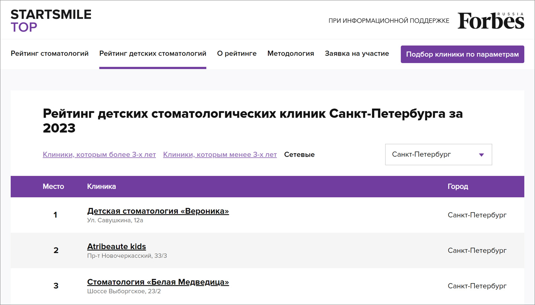
Task: Click Санкт-Петербург city cell for Atribeaute kids
Action: [477, 250]
